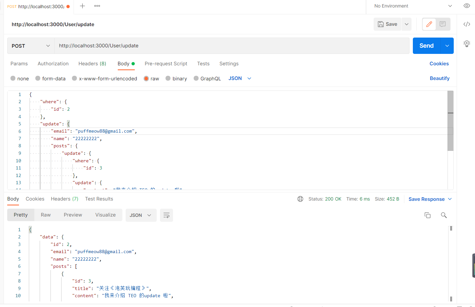Viewport: 475px width, 307px height.
Task: Click the Save floppy disk icon
Action: (381, 24)
